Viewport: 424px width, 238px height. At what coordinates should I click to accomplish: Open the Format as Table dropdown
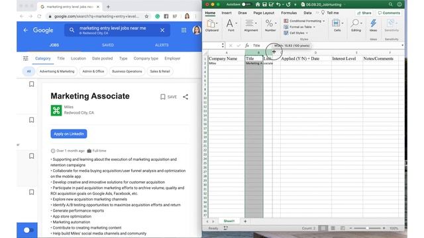click(299, 27)
